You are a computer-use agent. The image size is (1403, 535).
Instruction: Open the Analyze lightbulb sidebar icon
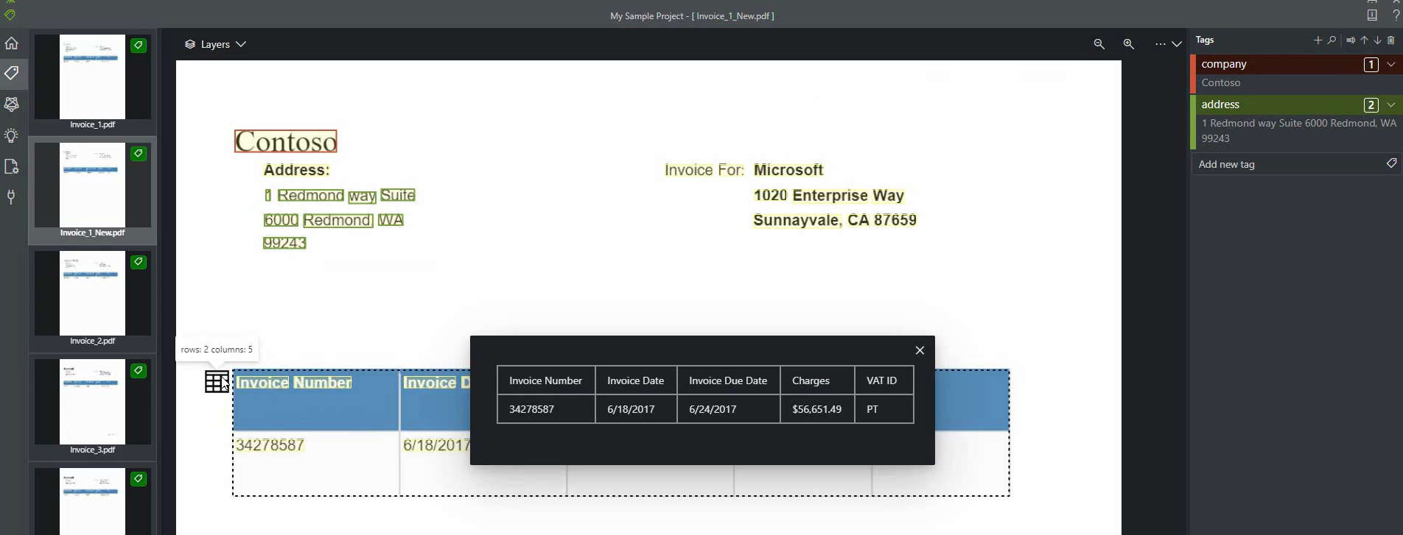coord(12,135)
